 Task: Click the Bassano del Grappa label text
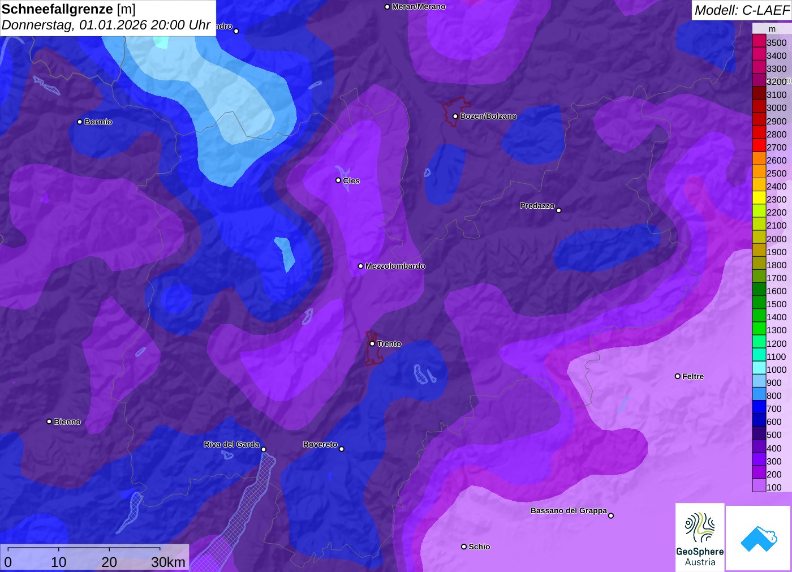click(x=569, y=510)
